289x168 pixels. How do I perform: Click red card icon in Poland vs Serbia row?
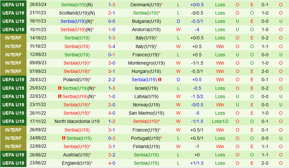click(x=160, y=80)
